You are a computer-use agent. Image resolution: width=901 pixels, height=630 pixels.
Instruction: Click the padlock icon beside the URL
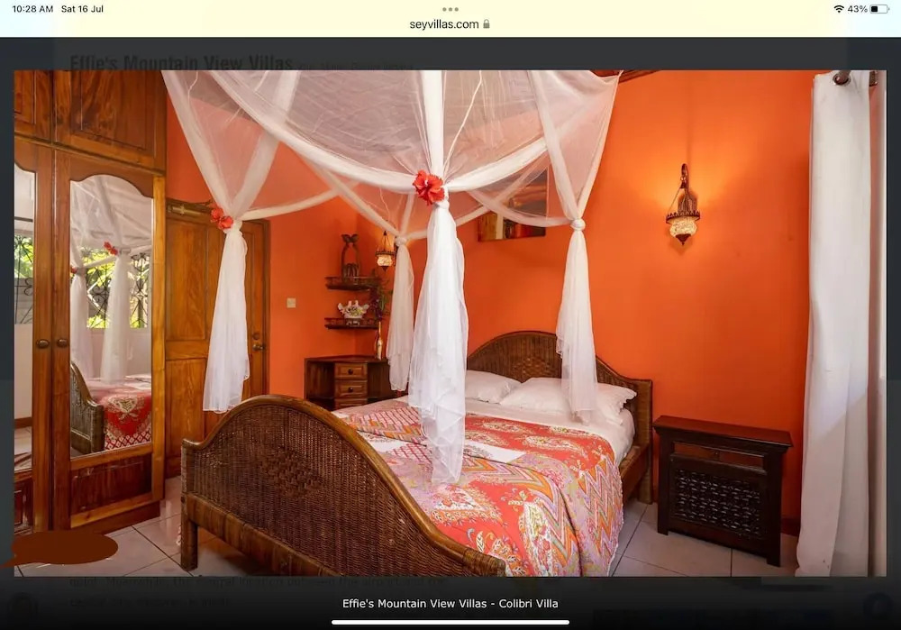pos(487,24)
